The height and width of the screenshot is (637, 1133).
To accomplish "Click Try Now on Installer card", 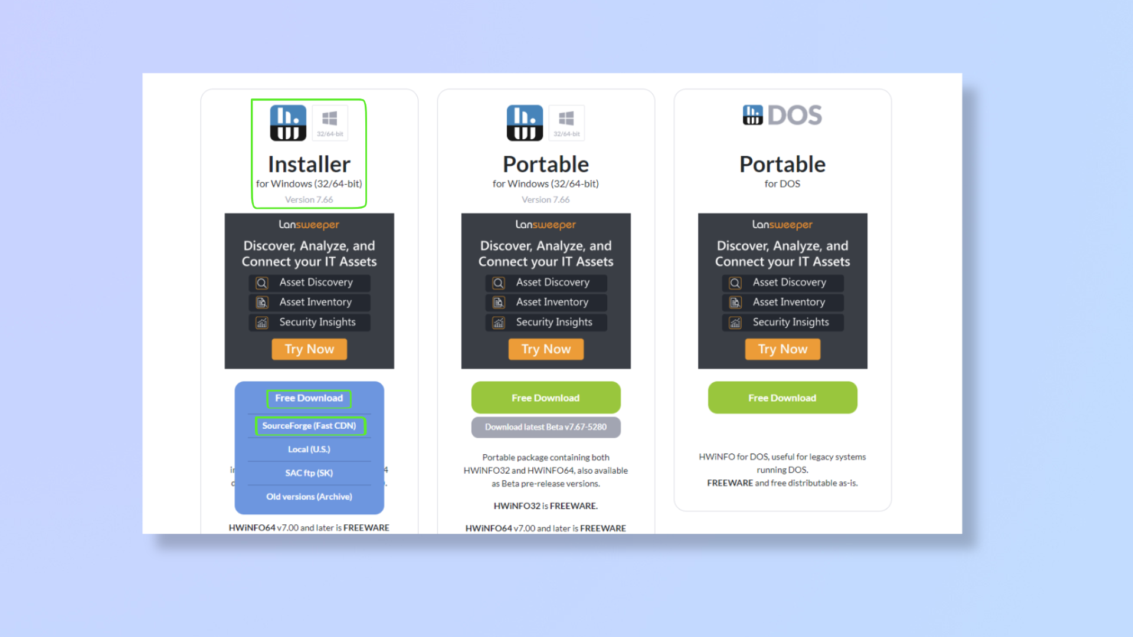I will (x=309, y=349).
